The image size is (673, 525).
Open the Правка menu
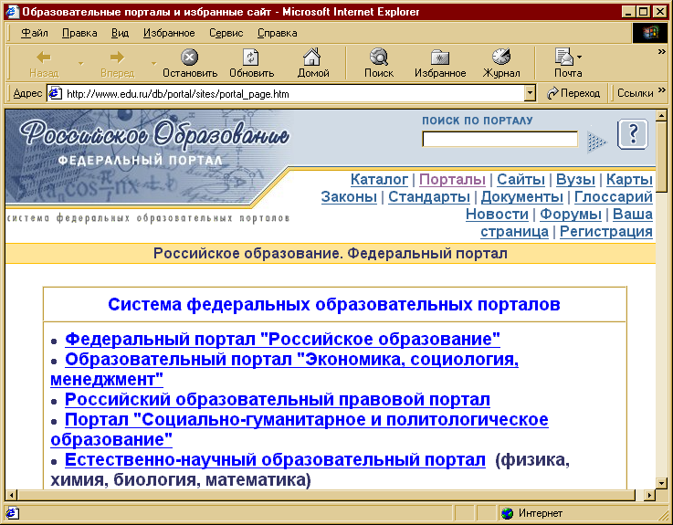click(x=79, y=33)
